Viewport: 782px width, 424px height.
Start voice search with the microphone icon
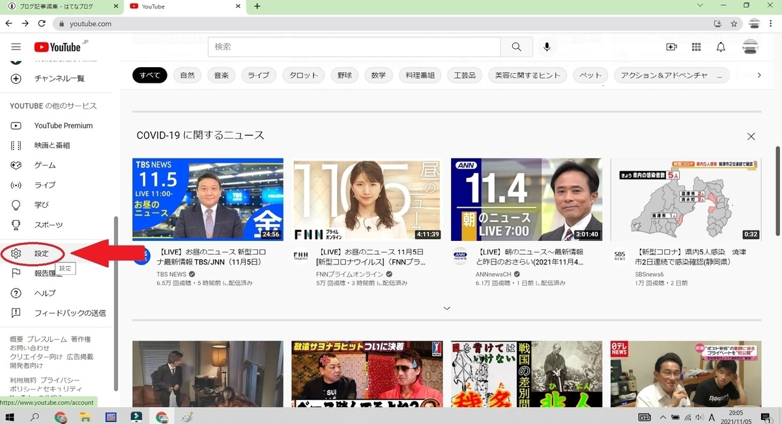(547, 47)
